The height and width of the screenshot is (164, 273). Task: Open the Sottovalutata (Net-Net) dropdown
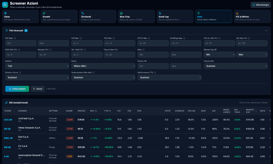click(x=103, y=78)
